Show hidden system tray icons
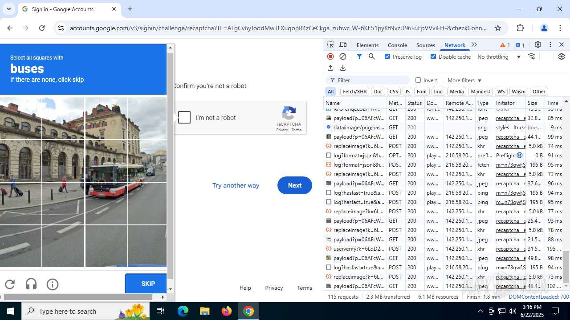The height and width of the screenshot is (320, 570). (480, 311)
